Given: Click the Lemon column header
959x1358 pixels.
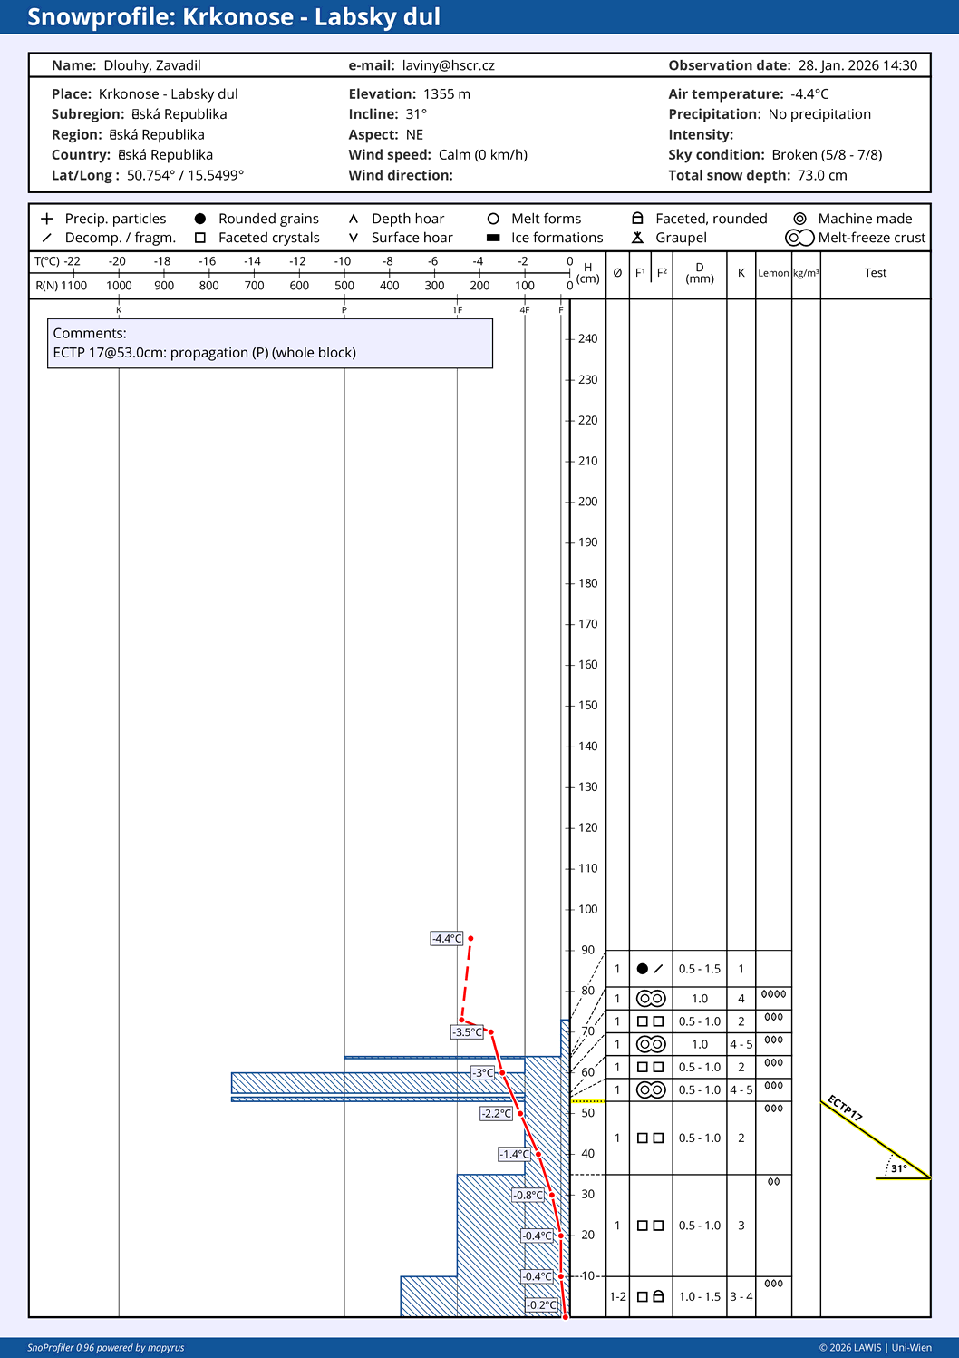Looking at the screenshot, I should pos(773,273).
